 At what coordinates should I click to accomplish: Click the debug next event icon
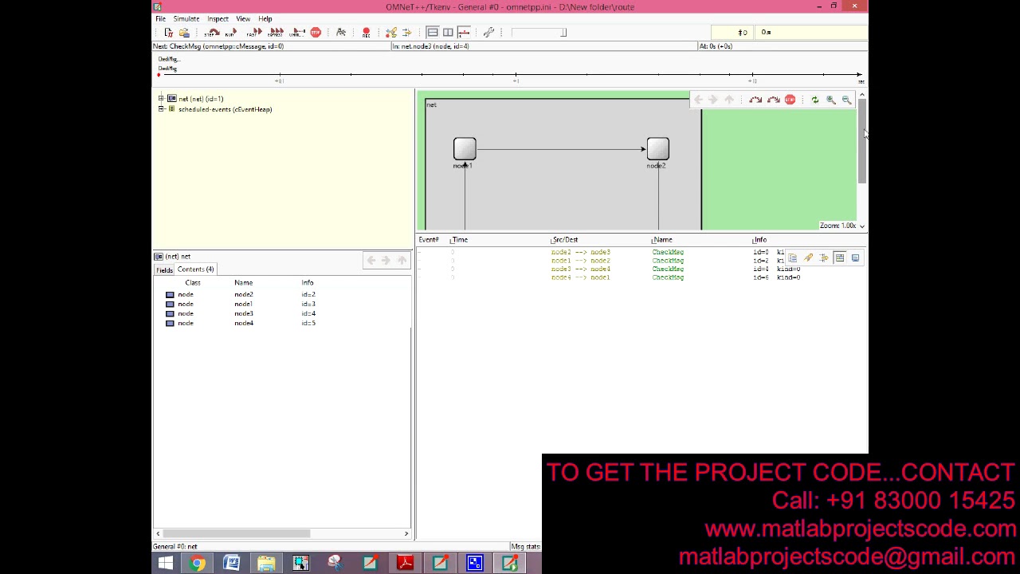click(x=391, y=33)
